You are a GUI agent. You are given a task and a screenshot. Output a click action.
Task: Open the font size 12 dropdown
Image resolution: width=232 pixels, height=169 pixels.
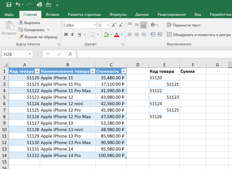tap(108, 25)
